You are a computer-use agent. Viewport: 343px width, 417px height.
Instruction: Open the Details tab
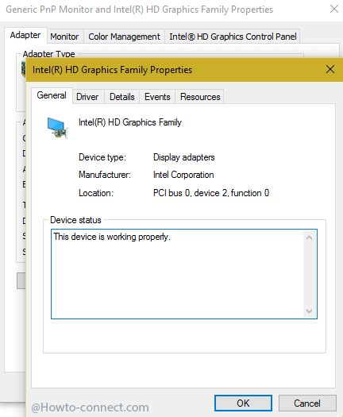click(122, 97)
